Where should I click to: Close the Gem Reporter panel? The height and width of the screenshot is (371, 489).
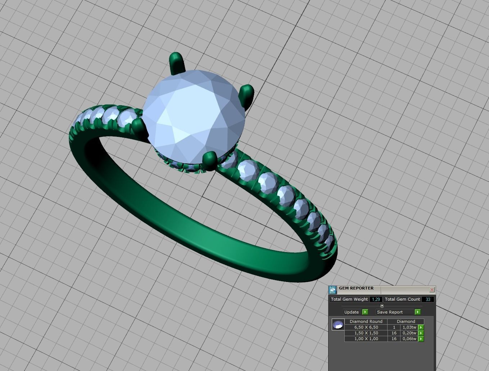pyautogui.click(x=432, y=289)
